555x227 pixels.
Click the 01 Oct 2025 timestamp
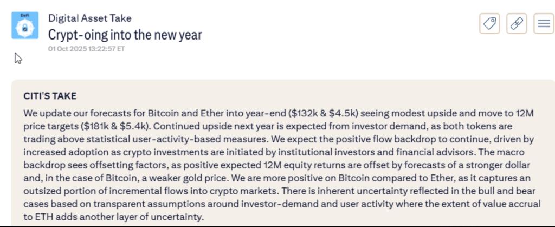(86, 48)
